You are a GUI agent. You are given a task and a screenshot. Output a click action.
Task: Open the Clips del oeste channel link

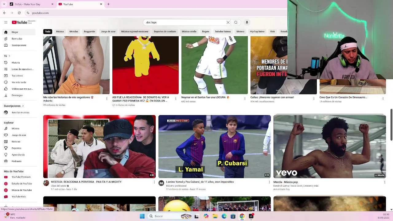click(58, 186)
